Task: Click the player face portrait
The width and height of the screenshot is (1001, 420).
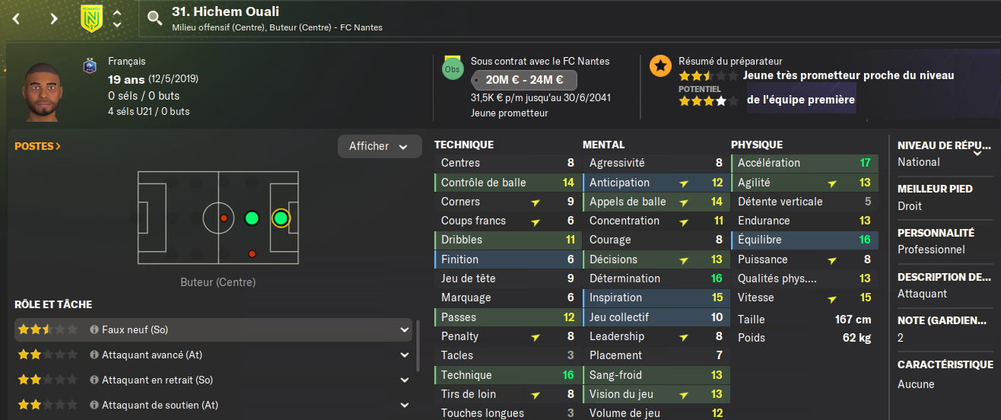Action: click(x=44, y=92)
